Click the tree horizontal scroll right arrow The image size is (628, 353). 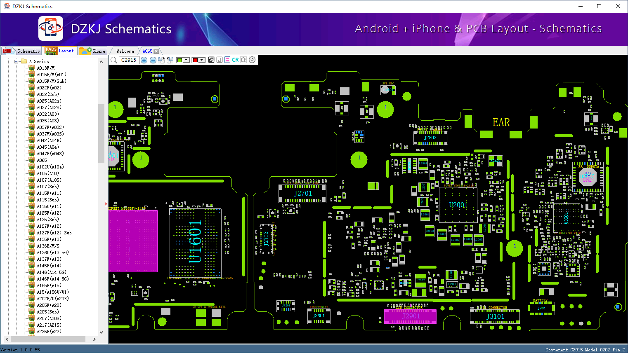[x=94, y=339]
